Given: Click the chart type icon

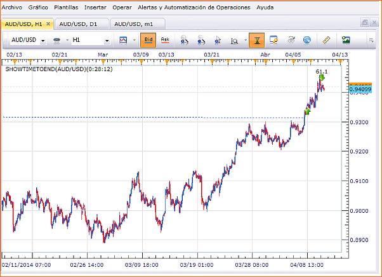Looking at the screenshot, I should pos(123,40).
